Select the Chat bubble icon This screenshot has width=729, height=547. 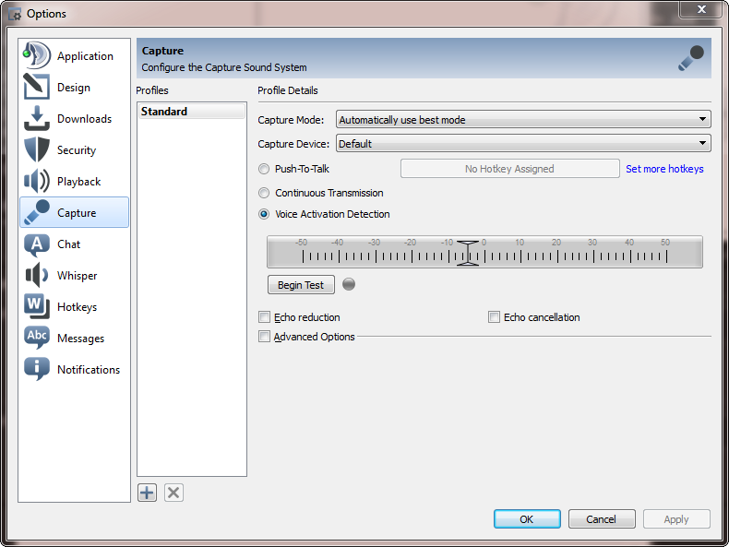tap(37, 244)
